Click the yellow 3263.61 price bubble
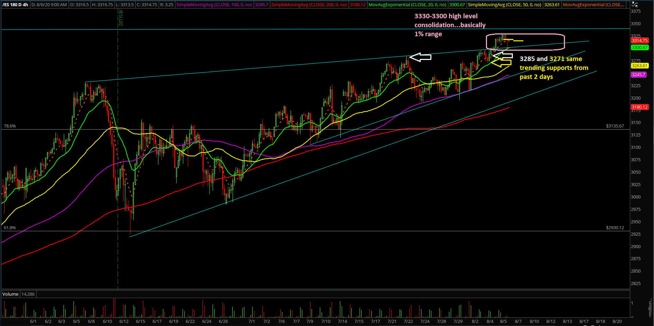 (x=640, y=66)
